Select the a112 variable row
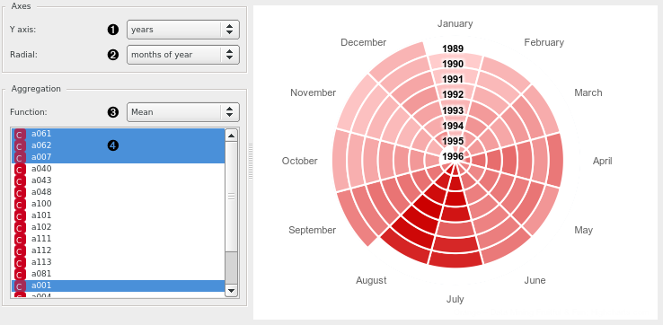This screenshot has width=663, height=325. [x=119, y=250]
